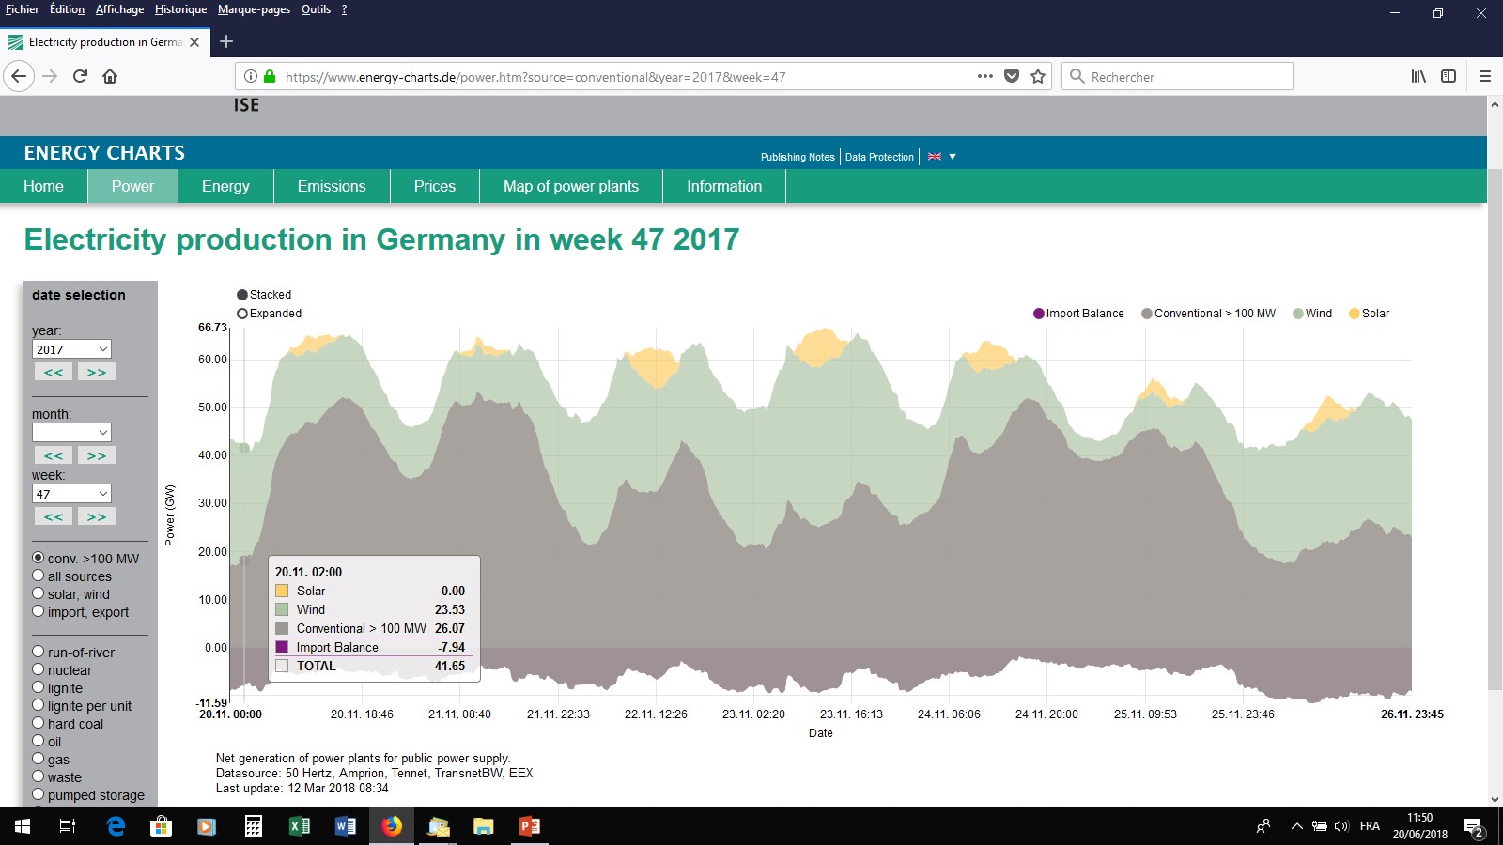Screen dimensions: 1503x845
Task: Save page to Pocket
Action: [x=1012, y=76]
